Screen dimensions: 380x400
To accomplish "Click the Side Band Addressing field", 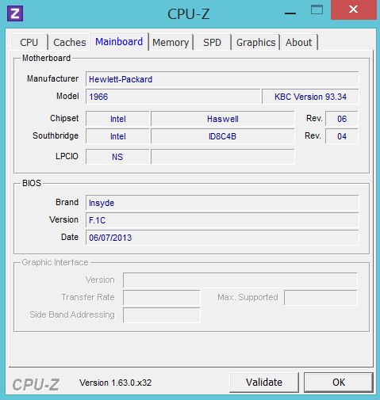I will (162, 315).
